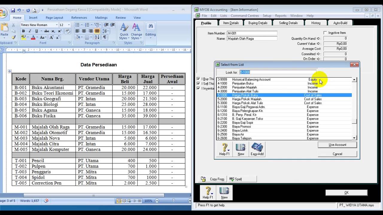Click the Save icon in Word toolbar
Image resolution: width=383 pixels, height=215 pixels.
coord(13,10)
